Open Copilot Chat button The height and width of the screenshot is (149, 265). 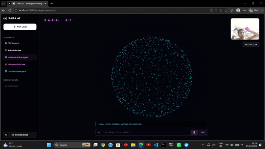coord(254,10)
